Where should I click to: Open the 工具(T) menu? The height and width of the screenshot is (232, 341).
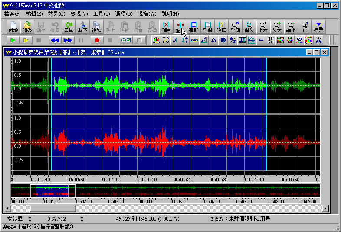coord(101,14)
